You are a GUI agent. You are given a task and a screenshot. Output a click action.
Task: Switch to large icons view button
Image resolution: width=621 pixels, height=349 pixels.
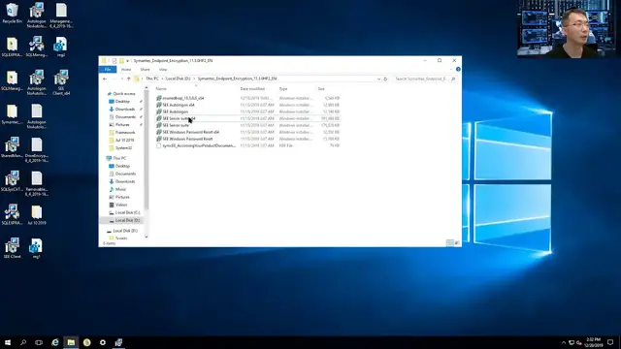457,242
